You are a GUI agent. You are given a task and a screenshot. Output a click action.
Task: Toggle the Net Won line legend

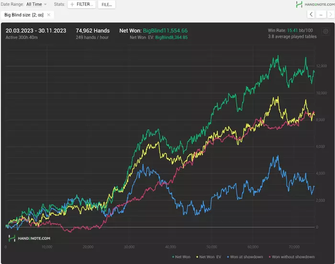pos(181,257)
